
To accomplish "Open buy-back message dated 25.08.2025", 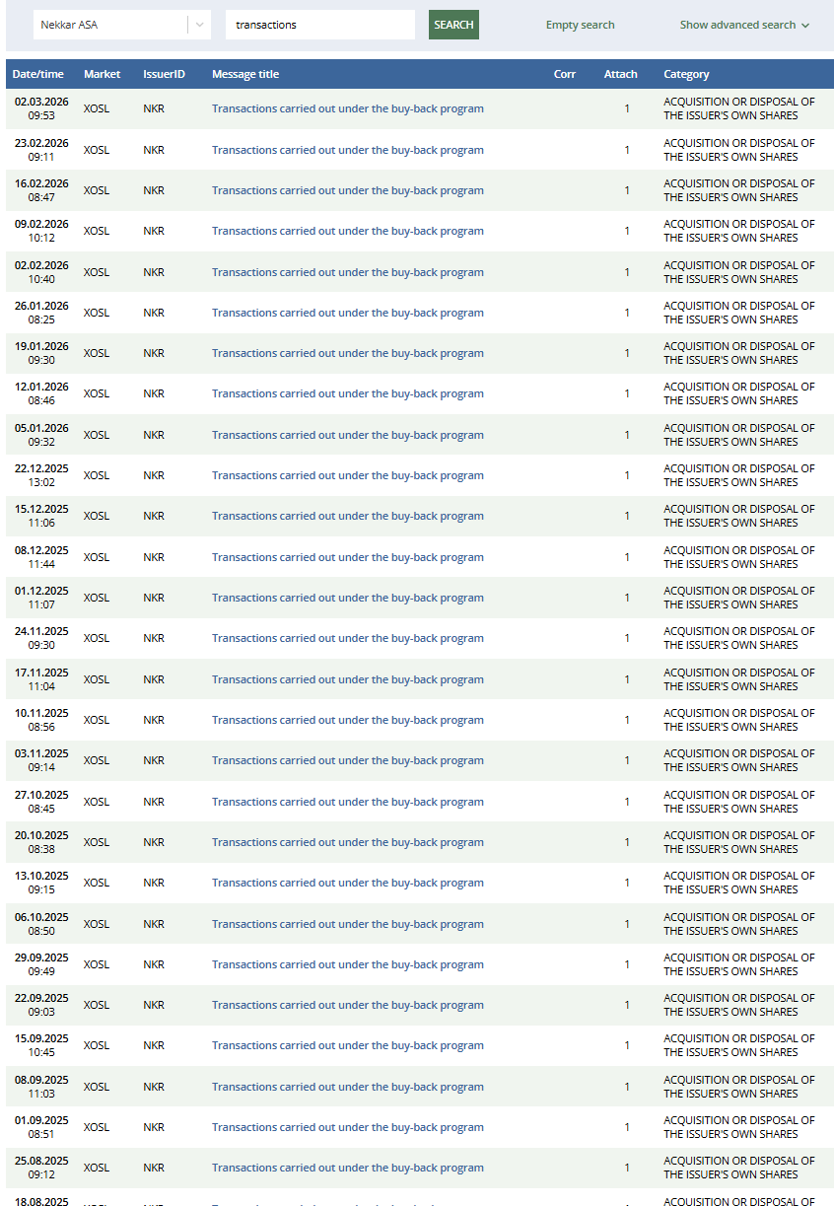I will coord(347,1168).
